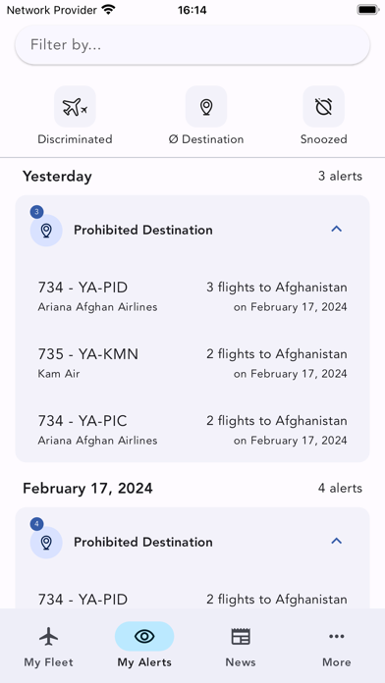The width and height of the screenshot is (385, 683).
Task: Open the My Fleet tab
Action: [x=48, y=647]
